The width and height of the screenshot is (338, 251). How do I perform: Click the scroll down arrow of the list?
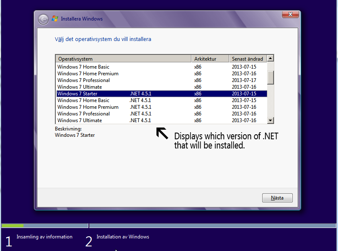pos(270,120)
